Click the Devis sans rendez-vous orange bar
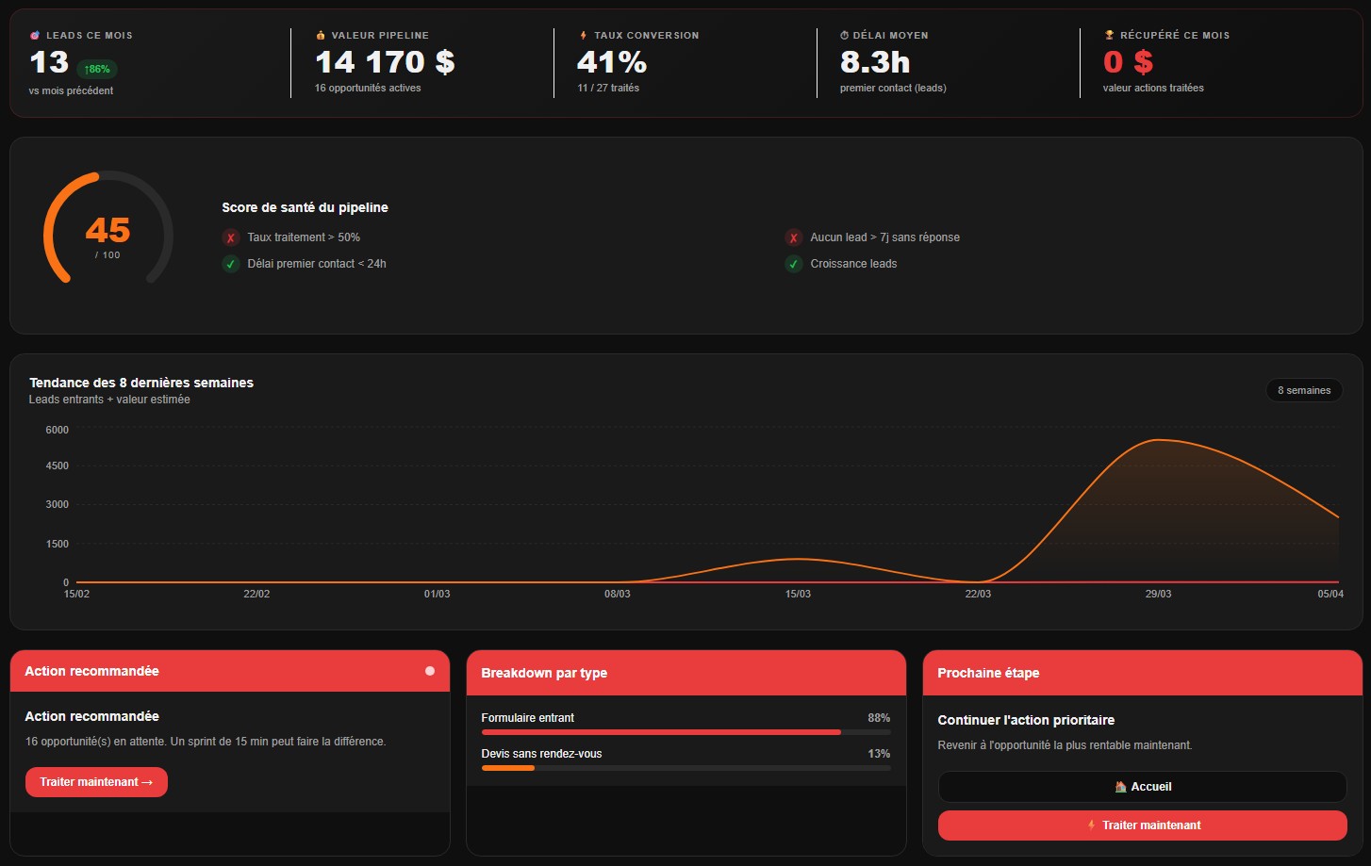The height and width of the screenshot is (866, 1371). (x=508, y=768)
